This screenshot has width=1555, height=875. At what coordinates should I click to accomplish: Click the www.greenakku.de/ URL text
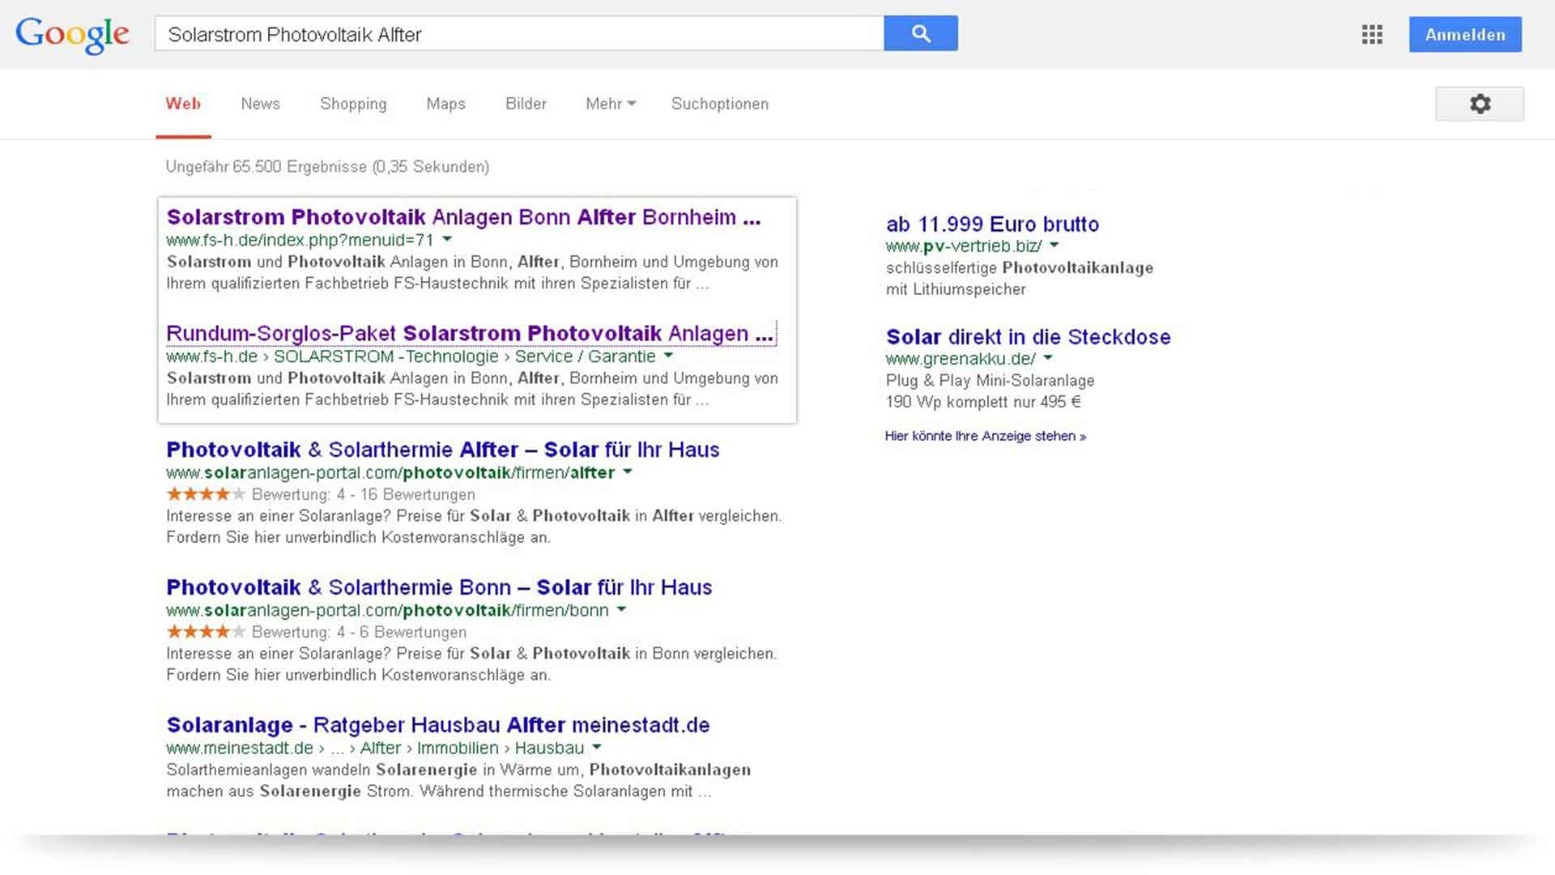(961, 358)
